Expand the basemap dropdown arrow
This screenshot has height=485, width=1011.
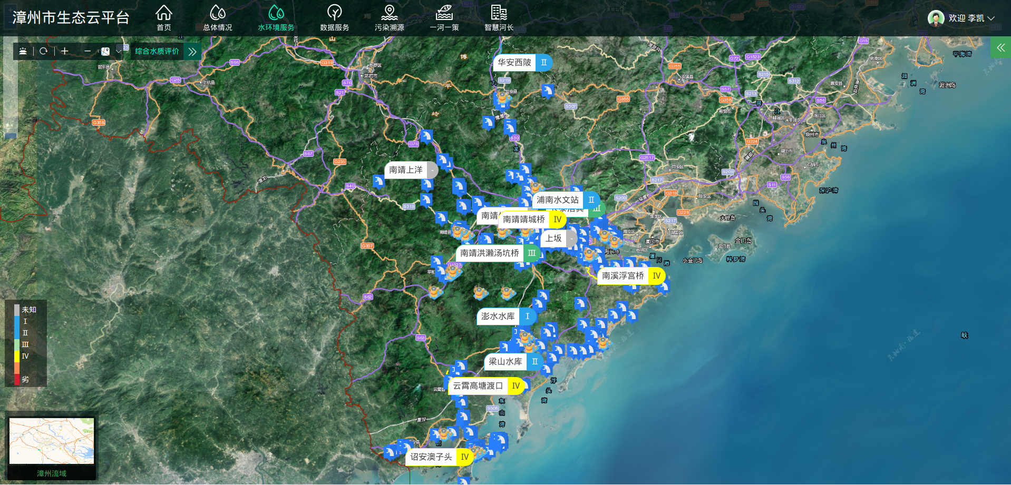click(119, 51)
